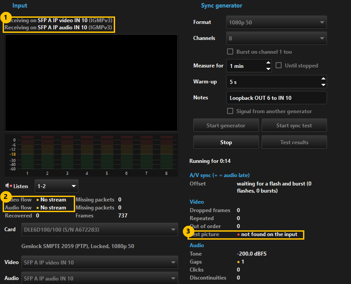Click the Genlock SMPTE 2059 (PTP) Locked status text
The image size is (351, 284).
pos(78,246)
